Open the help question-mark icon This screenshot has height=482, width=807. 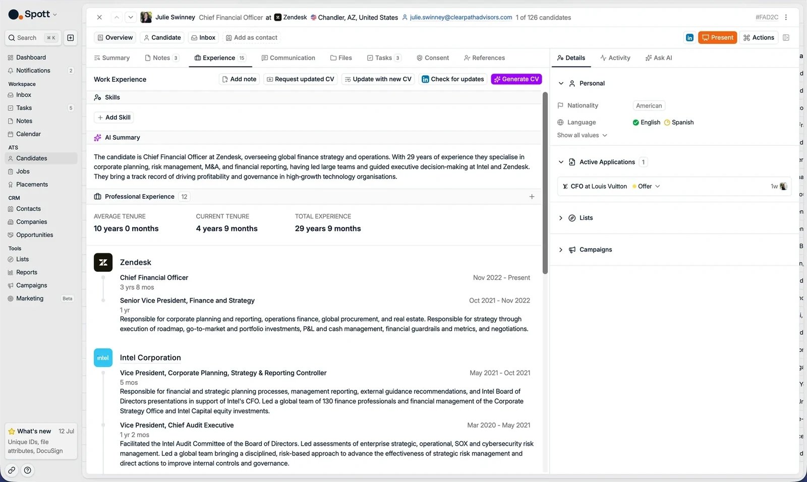click(x=28, y=470)
